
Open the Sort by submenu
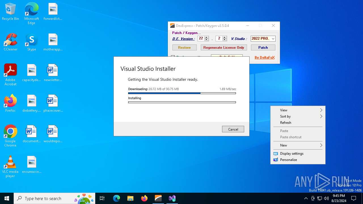click(x=298, y=116)
